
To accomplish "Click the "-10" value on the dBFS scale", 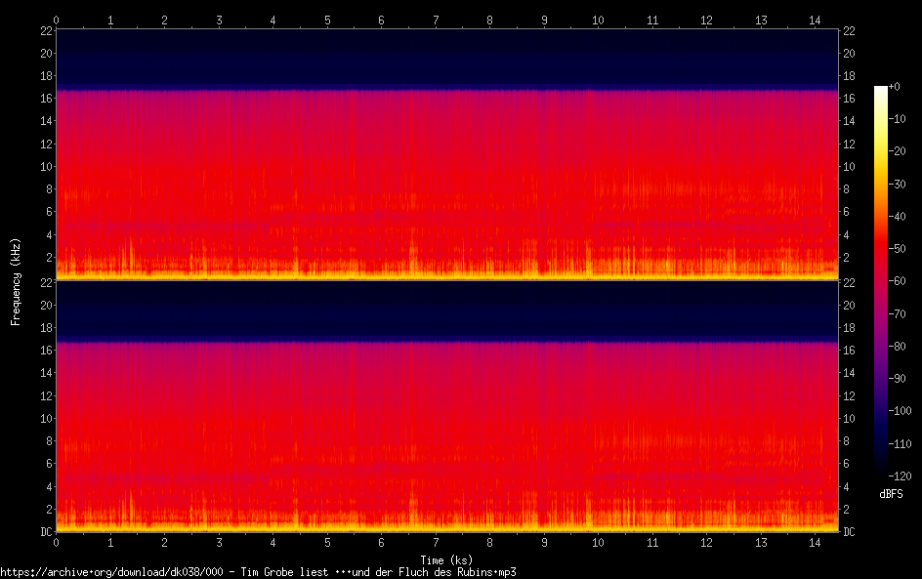I will pos(898,119).
